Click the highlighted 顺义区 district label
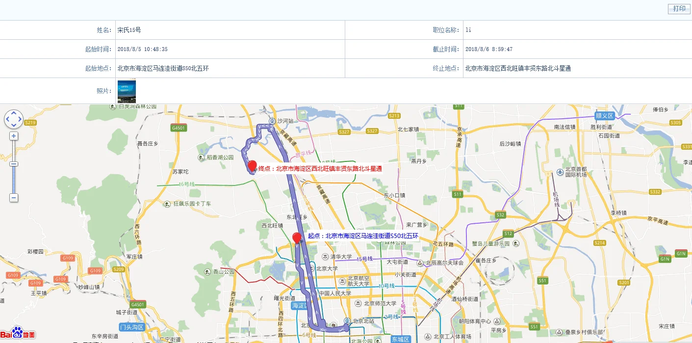The height and width of the screenshot is (343, 692). coord(605,117)
